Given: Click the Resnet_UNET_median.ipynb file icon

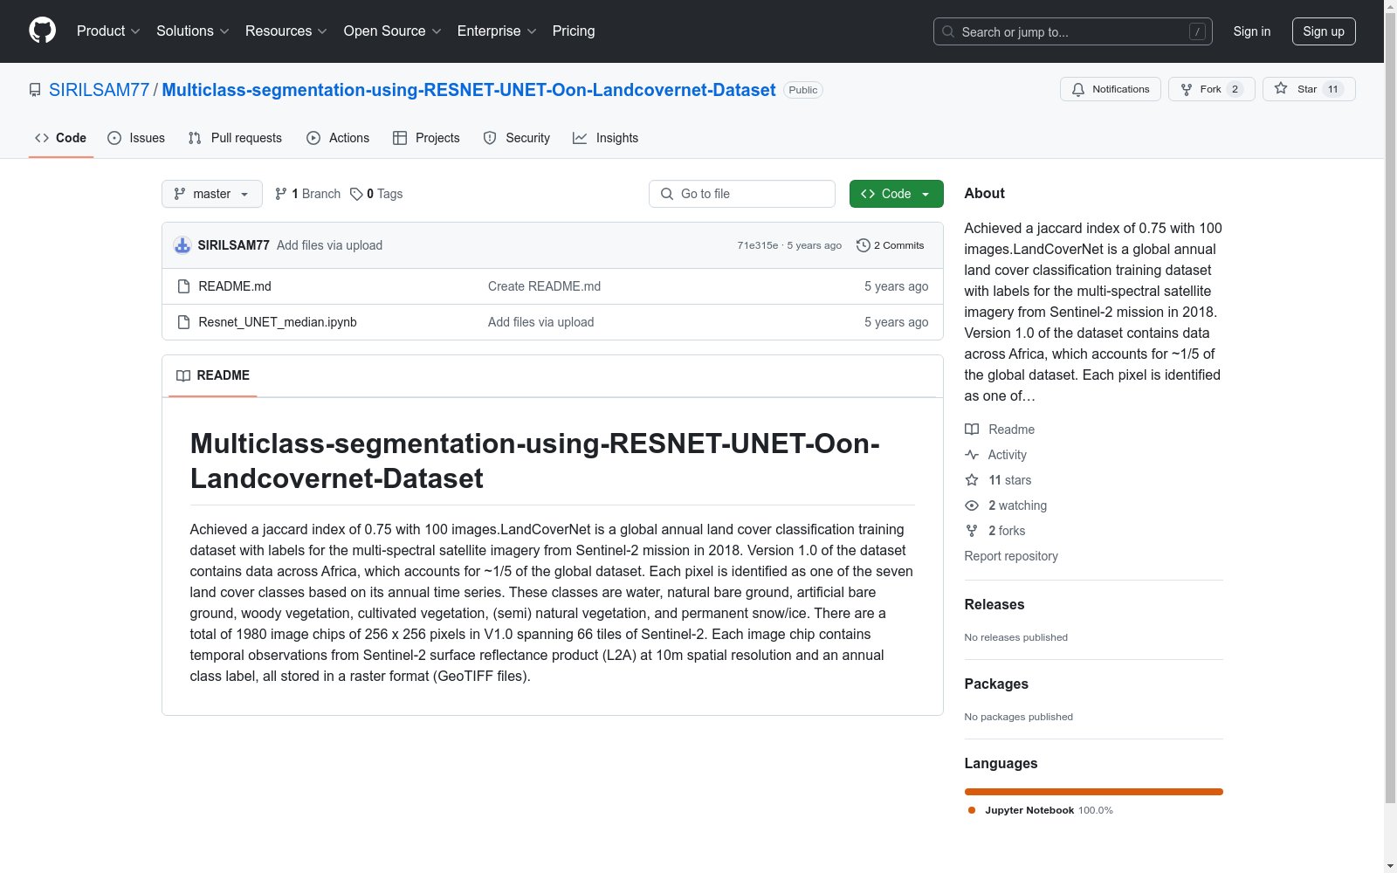Looking at the screenshot, I should click(183, 322).
